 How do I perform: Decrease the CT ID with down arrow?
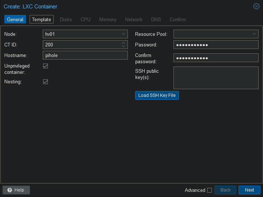click(123, 46)
